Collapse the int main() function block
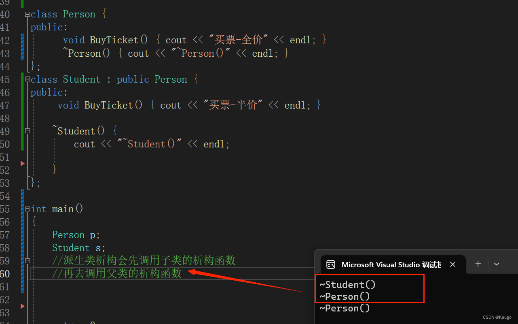Viewport: 518px width, 324px height. click(x=27, y=209)
